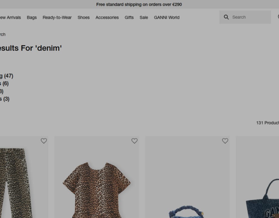Open the Accessories menu
Viewport: 279px width, 218px height.
tap(107, 18)
